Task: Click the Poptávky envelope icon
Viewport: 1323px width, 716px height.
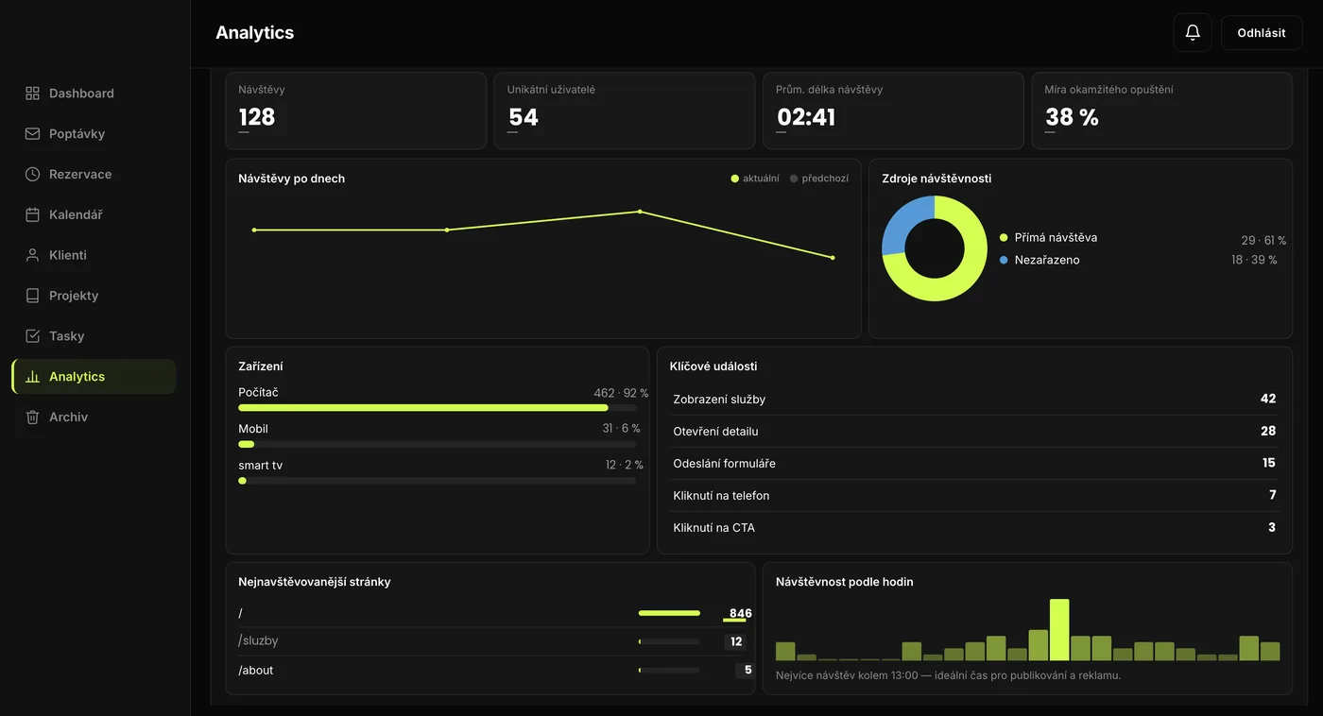Action: coord(32,134)
